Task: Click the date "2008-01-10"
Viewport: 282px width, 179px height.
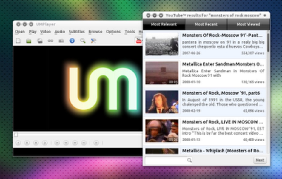Action: [x=191, y=82]
